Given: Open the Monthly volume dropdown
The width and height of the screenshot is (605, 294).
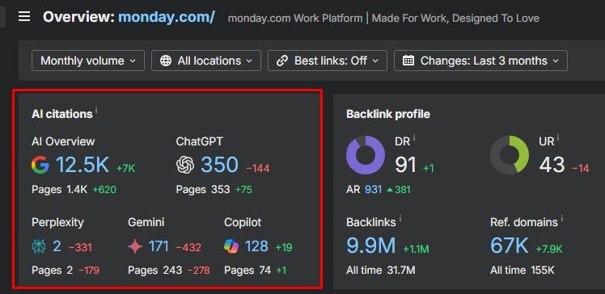Looking at the screenshot, I should [88, 61].
